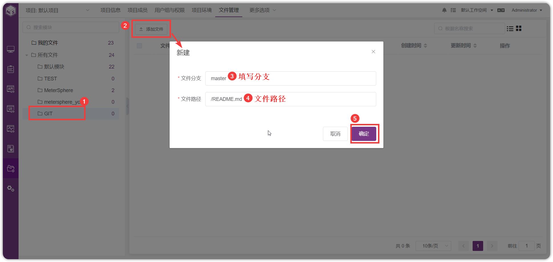Open the workstation monitor sidebar icon
The width and height of the screenshot is (553, 262).
(x=11, y=49)
